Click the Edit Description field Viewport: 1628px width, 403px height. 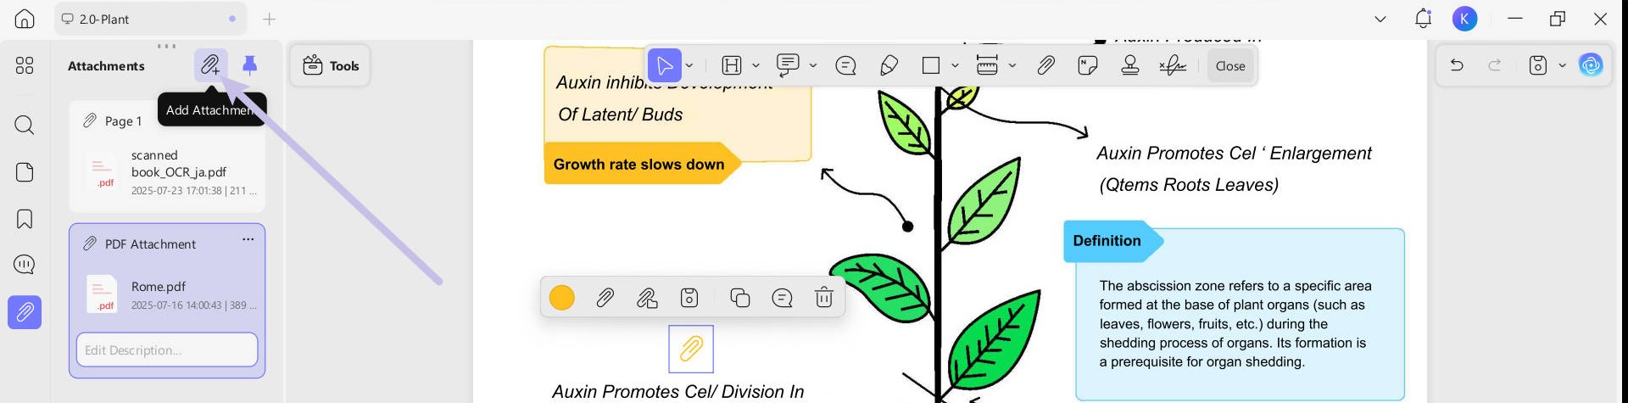(x=167, y=350)
